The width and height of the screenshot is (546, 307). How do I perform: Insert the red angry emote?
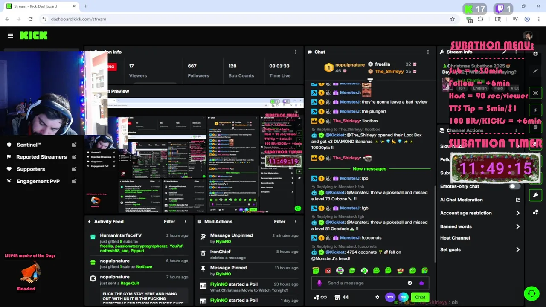click(x=328, y=270)
